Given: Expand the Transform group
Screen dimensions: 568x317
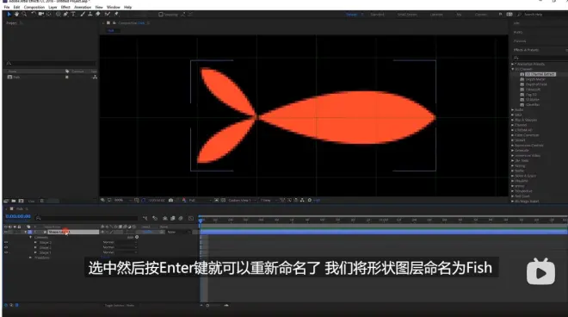Looking at the screenshot, I should 30,258.
